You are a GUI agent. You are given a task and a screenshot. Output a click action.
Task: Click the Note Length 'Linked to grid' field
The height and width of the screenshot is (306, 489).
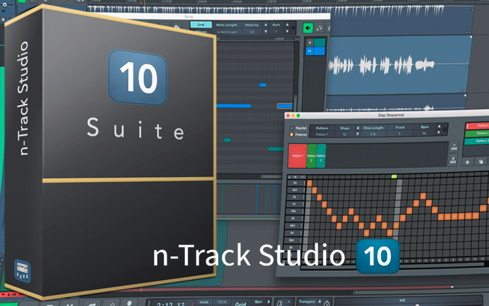click(227, 32)
